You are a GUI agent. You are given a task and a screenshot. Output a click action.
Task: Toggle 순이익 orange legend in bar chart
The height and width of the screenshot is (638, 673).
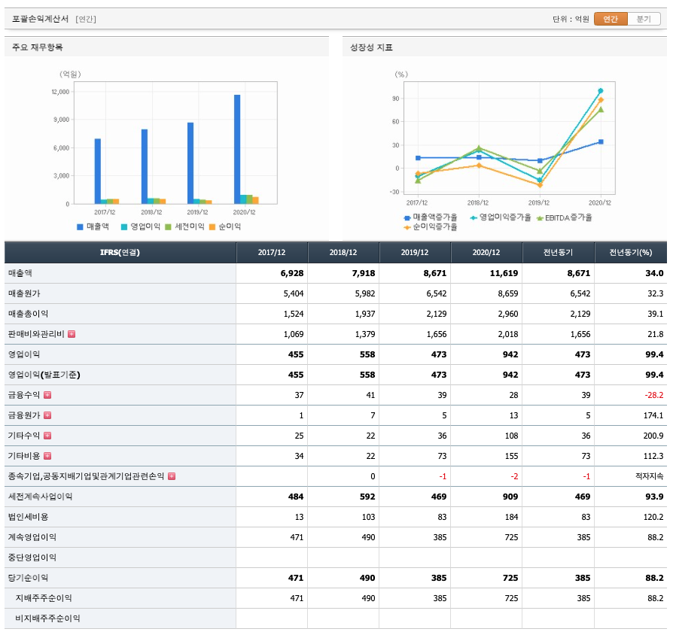tap(225, 226)
